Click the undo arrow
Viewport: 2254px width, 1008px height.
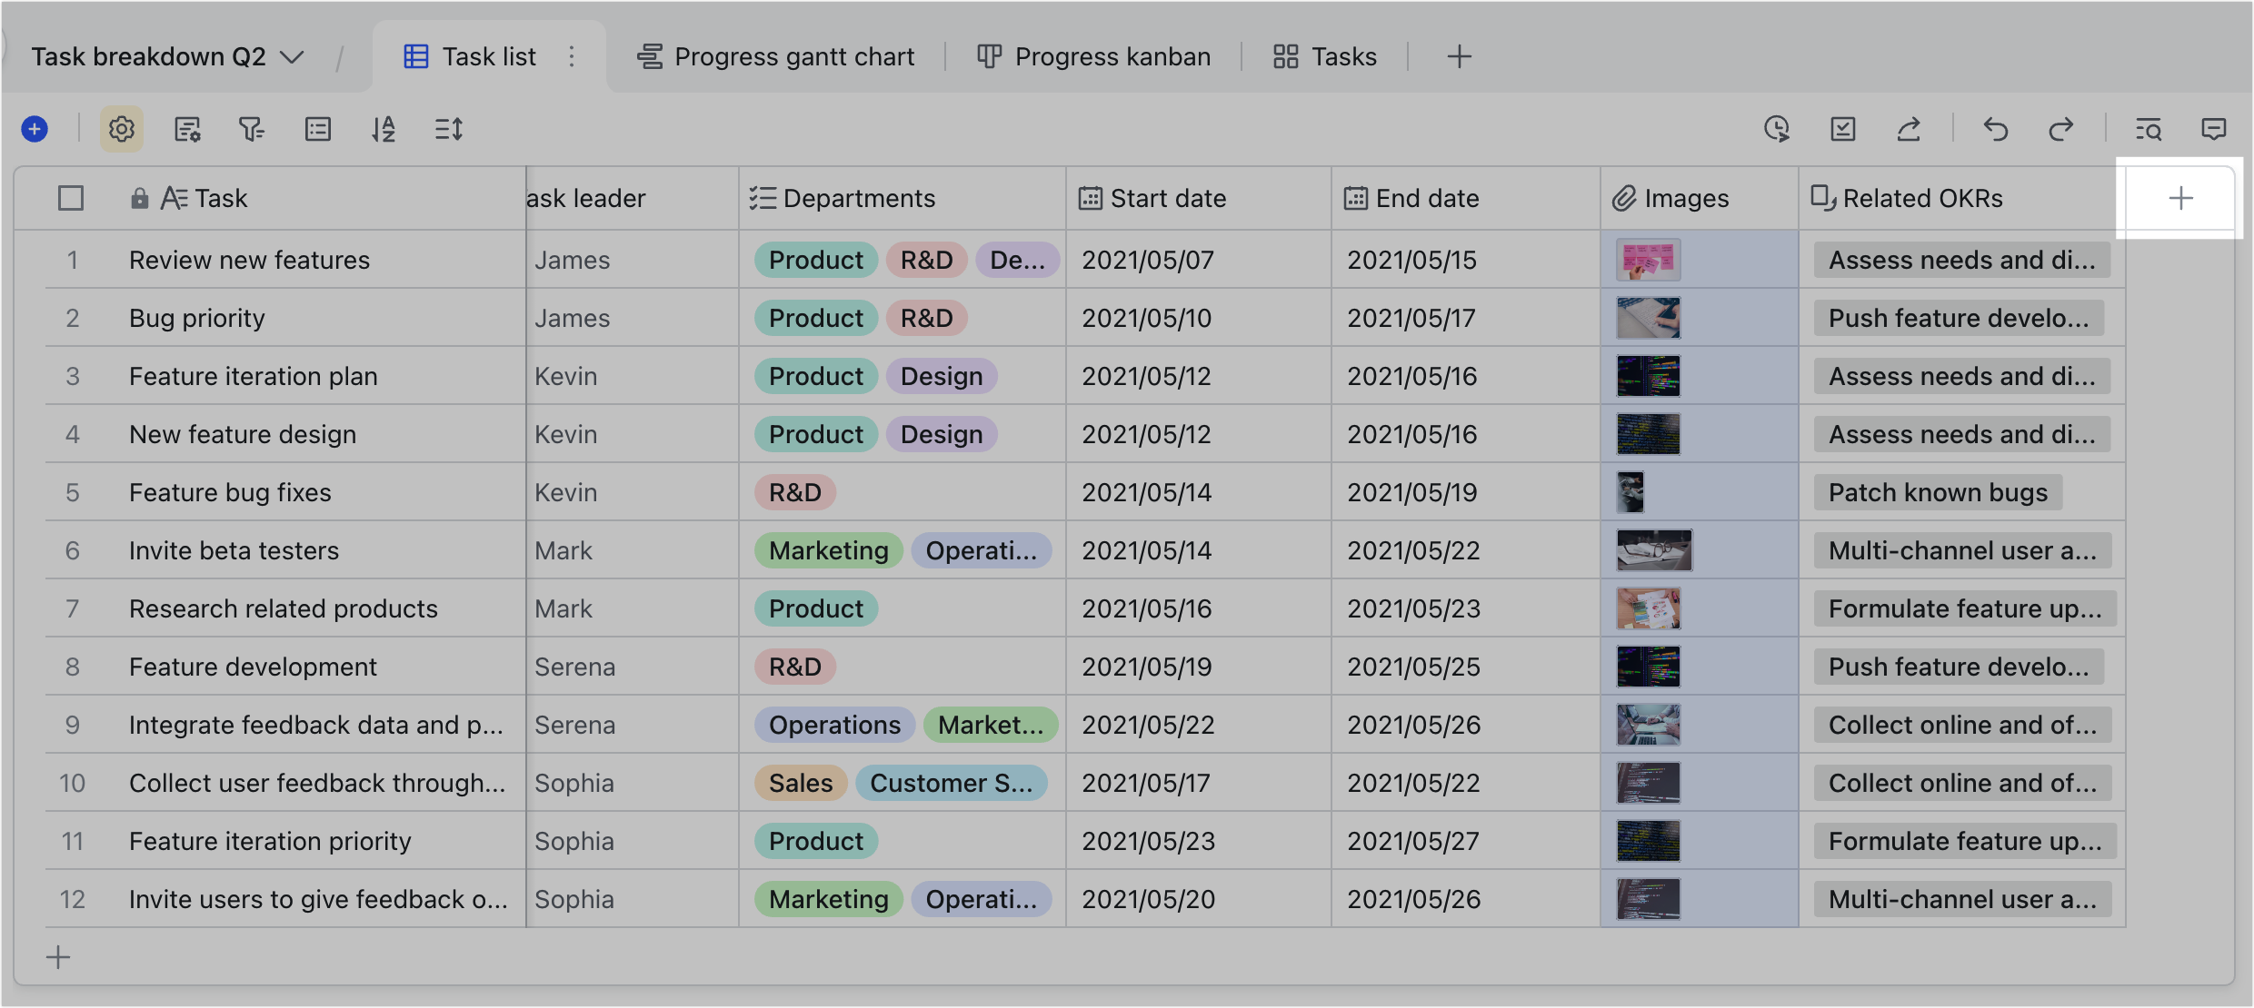1996,129
